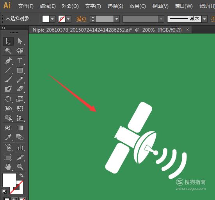Select the Type tool

[20, 61]
